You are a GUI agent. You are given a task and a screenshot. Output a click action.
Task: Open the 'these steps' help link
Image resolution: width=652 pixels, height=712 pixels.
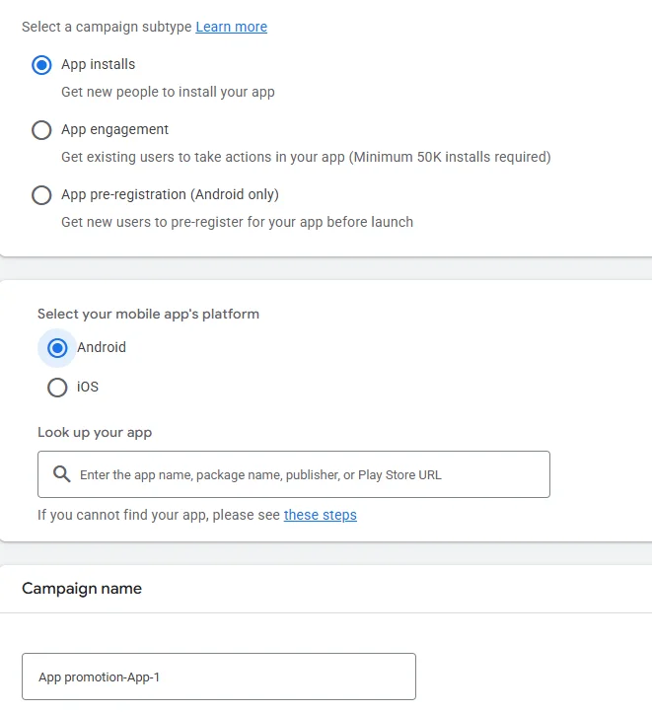321,515
